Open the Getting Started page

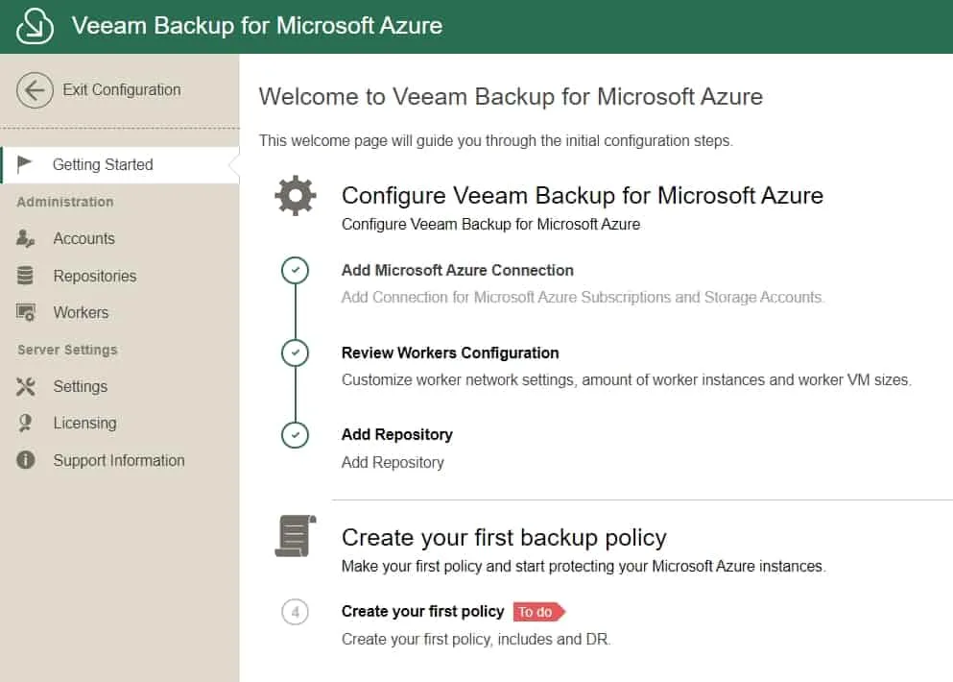[x=120, y=164]
